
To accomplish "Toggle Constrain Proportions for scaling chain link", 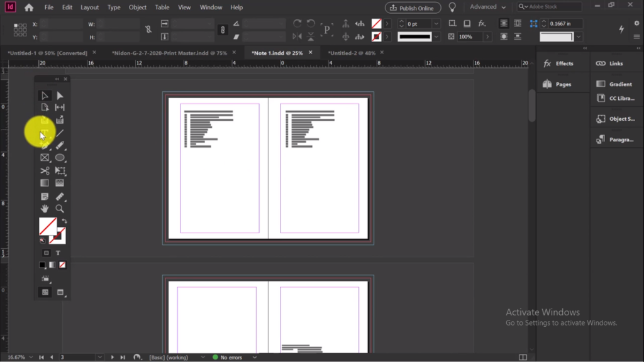I will [223, 30].
